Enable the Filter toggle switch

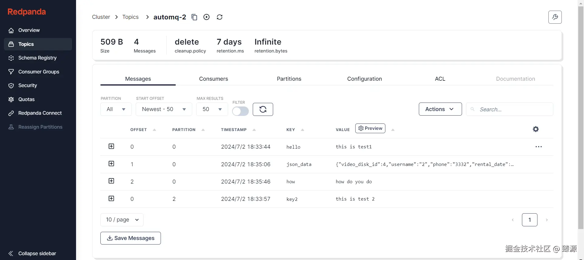240,111
